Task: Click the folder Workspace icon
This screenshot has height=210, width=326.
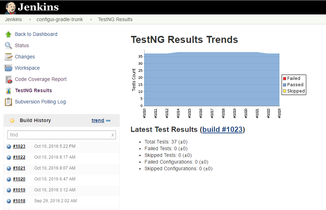Action: click(8, 68)
